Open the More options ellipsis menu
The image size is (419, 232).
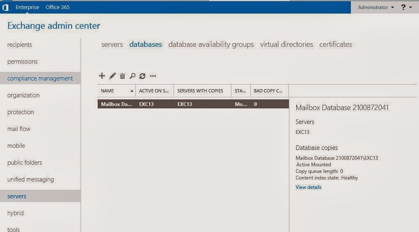coord(153,76)
